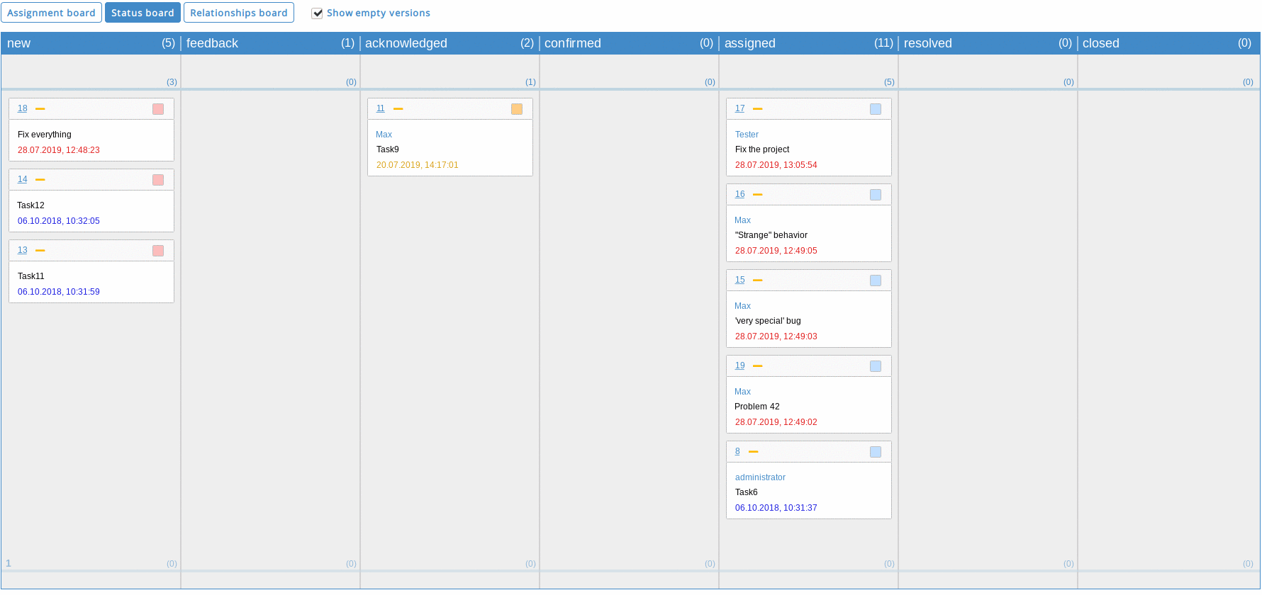Click blue status square on issue 17

coord(876,109)
